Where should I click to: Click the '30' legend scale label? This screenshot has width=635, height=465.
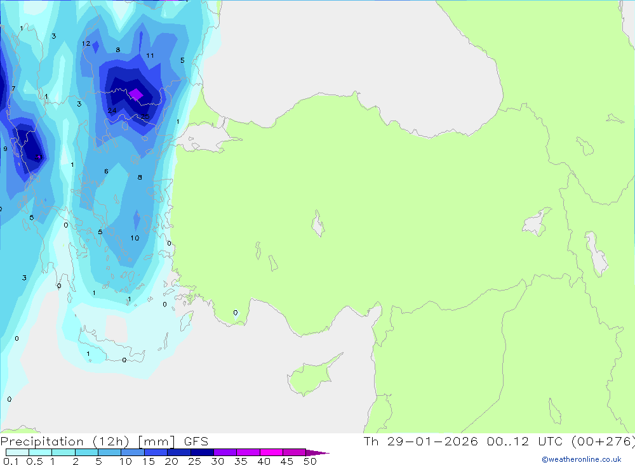click(217, 461)
